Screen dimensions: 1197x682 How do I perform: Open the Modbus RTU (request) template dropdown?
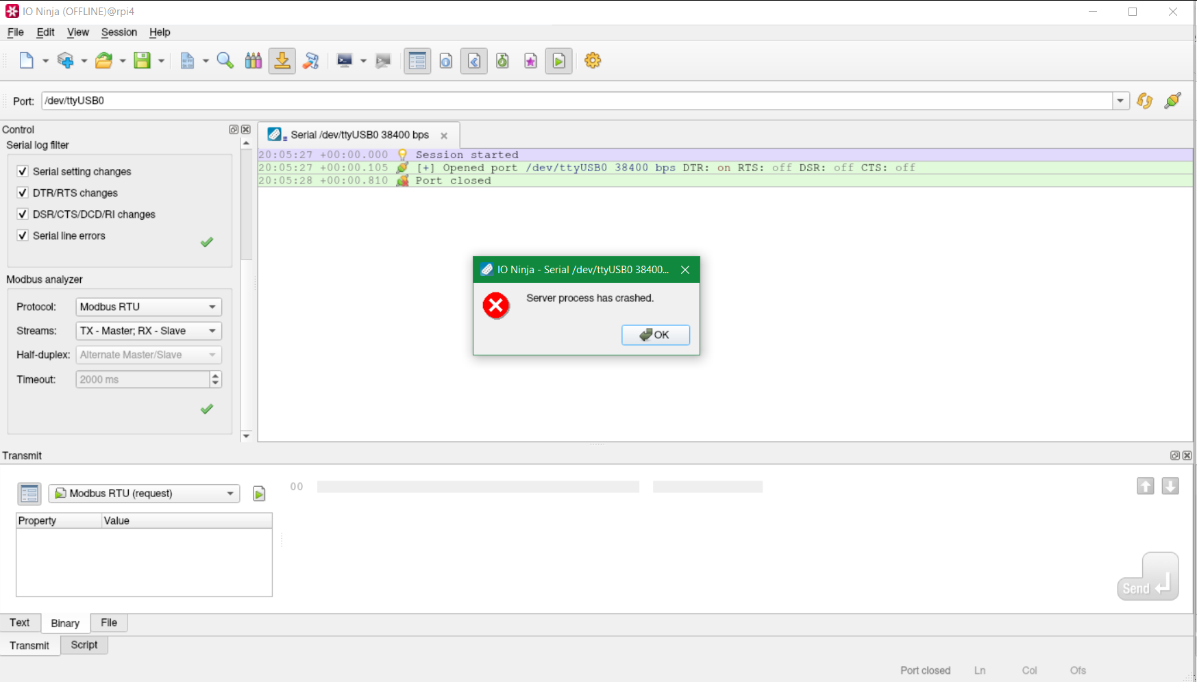(x=144, y=494)
